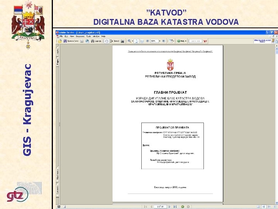This screenshot has height=209, width=278.
Task: Open the Window menu
Action: [x=96, y=36]
